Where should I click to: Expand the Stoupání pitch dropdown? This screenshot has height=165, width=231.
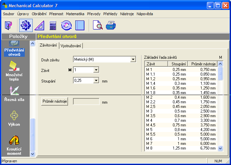tap(96, 81)
